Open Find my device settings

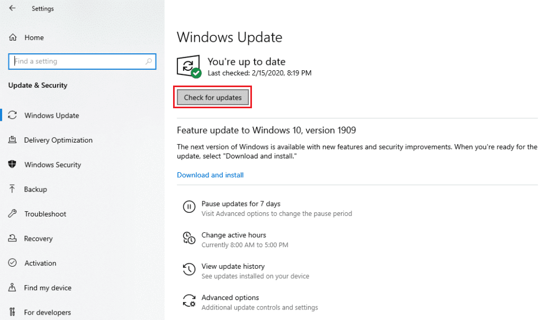pos(46,288)
